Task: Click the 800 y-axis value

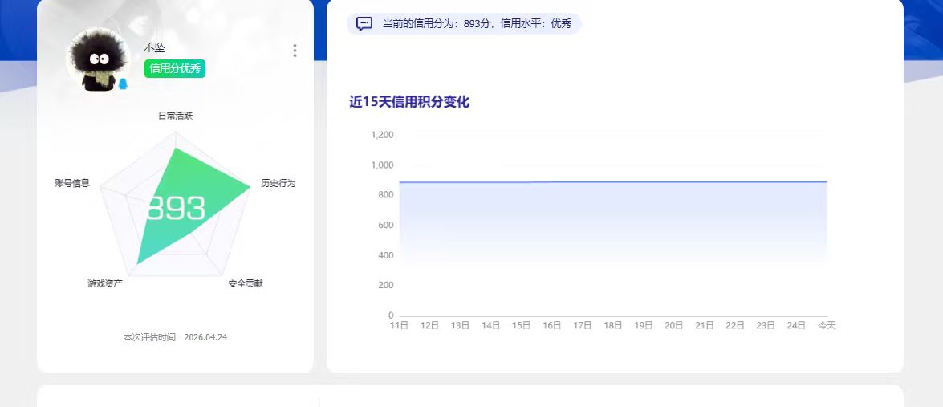Action: click(386, 195)
